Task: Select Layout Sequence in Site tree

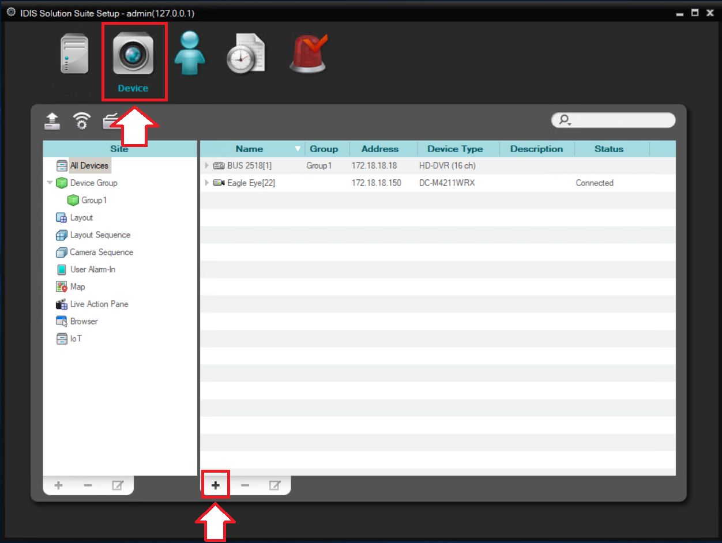Action: [x=100, y=235]
